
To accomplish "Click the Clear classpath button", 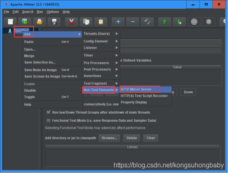I will pyautogui.click(x=151, y=138).
